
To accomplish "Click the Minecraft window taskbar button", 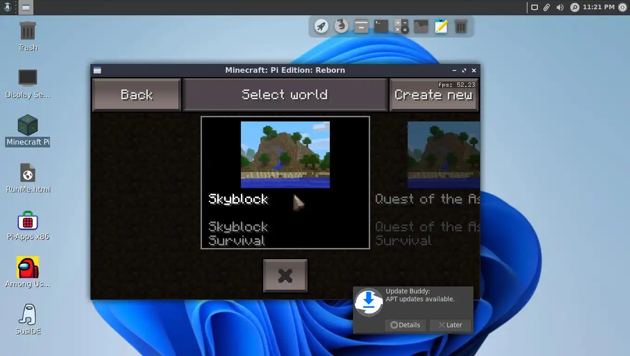I will click(26, 7).
